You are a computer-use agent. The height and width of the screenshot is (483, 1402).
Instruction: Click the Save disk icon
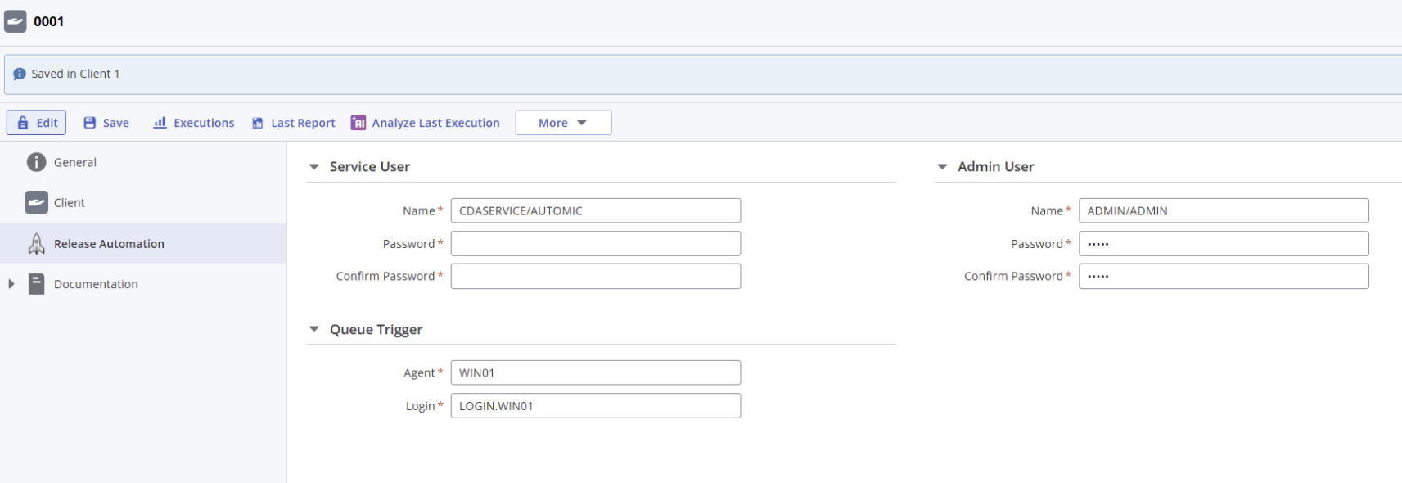pos(90,123)
